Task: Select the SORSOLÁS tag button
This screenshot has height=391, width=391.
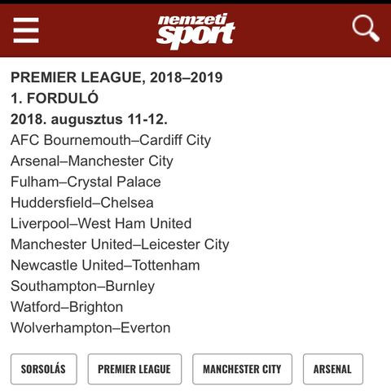Action: [44, 369]
